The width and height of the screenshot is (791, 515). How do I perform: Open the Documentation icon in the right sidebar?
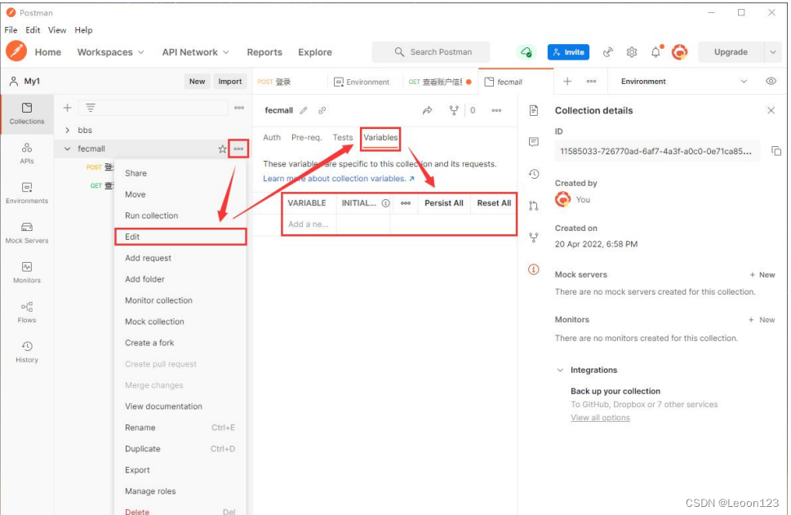point(534,110)
